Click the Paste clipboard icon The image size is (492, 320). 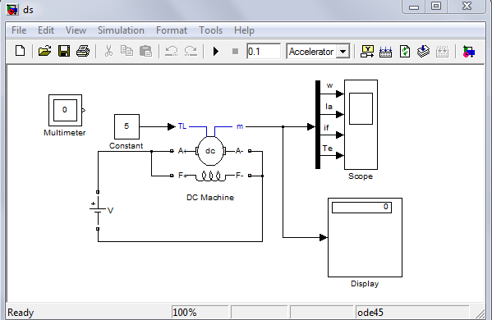click(145, 51)
